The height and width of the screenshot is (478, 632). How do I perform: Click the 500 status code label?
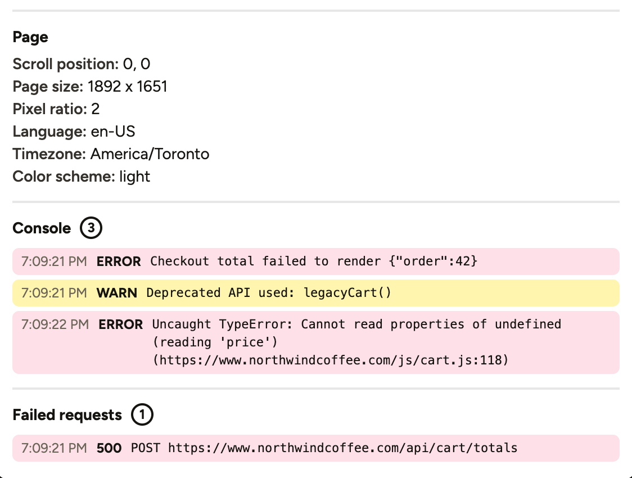pyautogui.click(x=109, y=448)
